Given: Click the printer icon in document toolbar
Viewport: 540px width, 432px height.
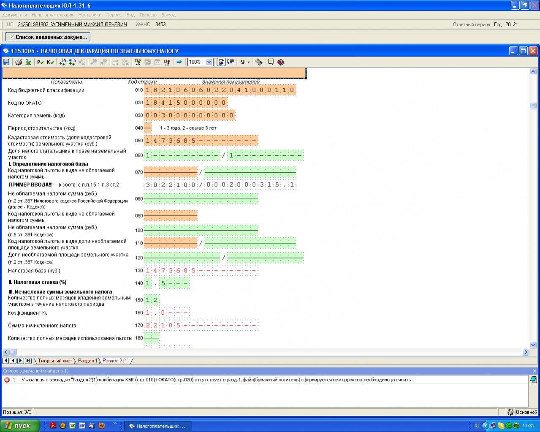Looking at the screenshot, I should pos(19,62).
